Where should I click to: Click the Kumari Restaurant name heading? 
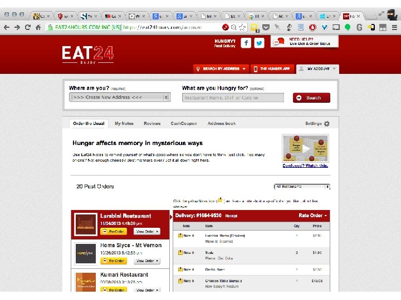[124, 275]
